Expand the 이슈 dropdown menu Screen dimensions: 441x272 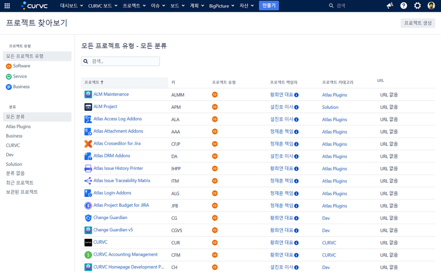[158, 6]
